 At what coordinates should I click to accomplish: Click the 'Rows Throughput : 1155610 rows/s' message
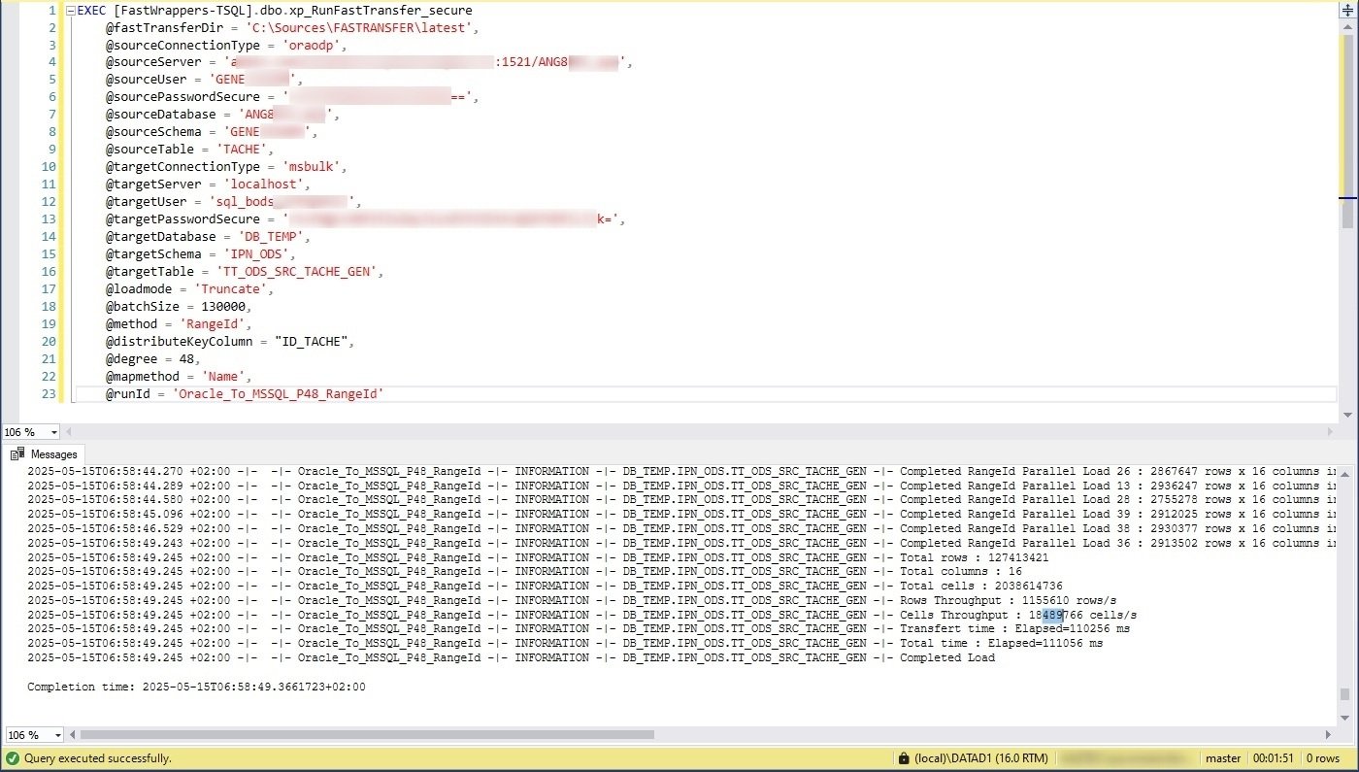(x=1009, y=601)
